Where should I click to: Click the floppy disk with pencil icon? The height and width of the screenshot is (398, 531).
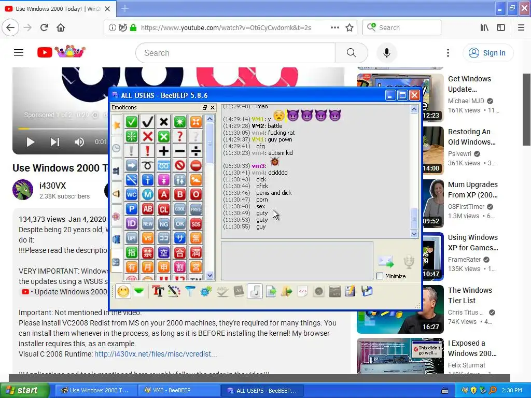point(350,291)
